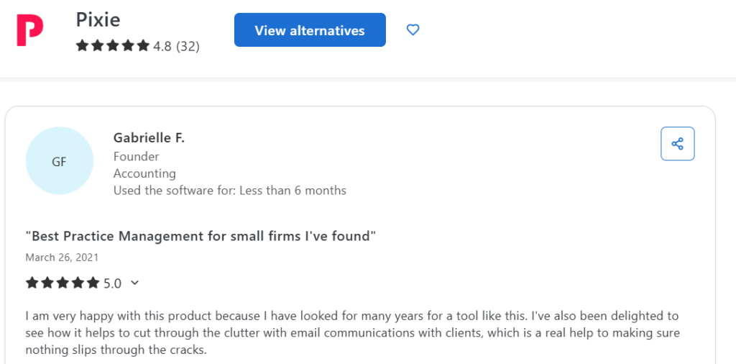
Task: Click the Pixie logo icon
Action: coord(30,30)
